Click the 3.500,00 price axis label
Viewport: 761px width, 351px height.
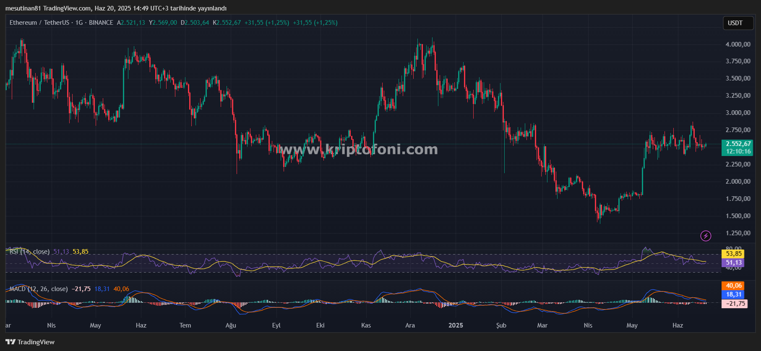(738, 78)
